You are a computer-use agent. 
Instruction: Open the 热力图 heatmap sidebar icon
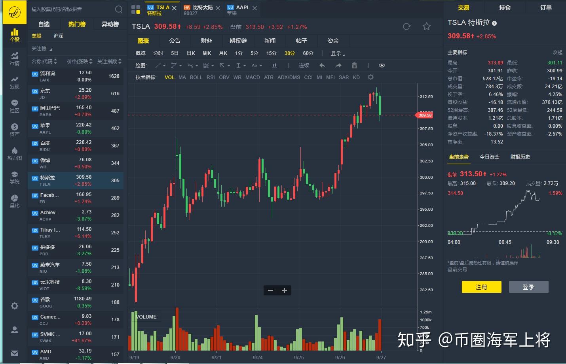tap(14, 154)
